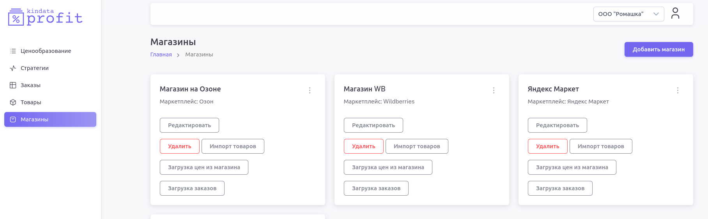
Task: Select Магазины in the sidebar menu
Action: 50,119
